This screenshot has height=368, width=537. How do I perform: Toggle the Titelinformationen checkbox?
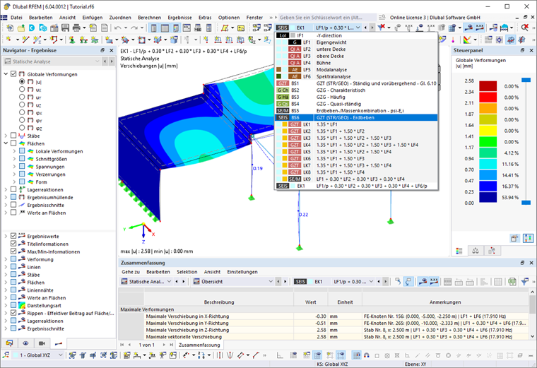pyautogui.click(x=13, y=244)
